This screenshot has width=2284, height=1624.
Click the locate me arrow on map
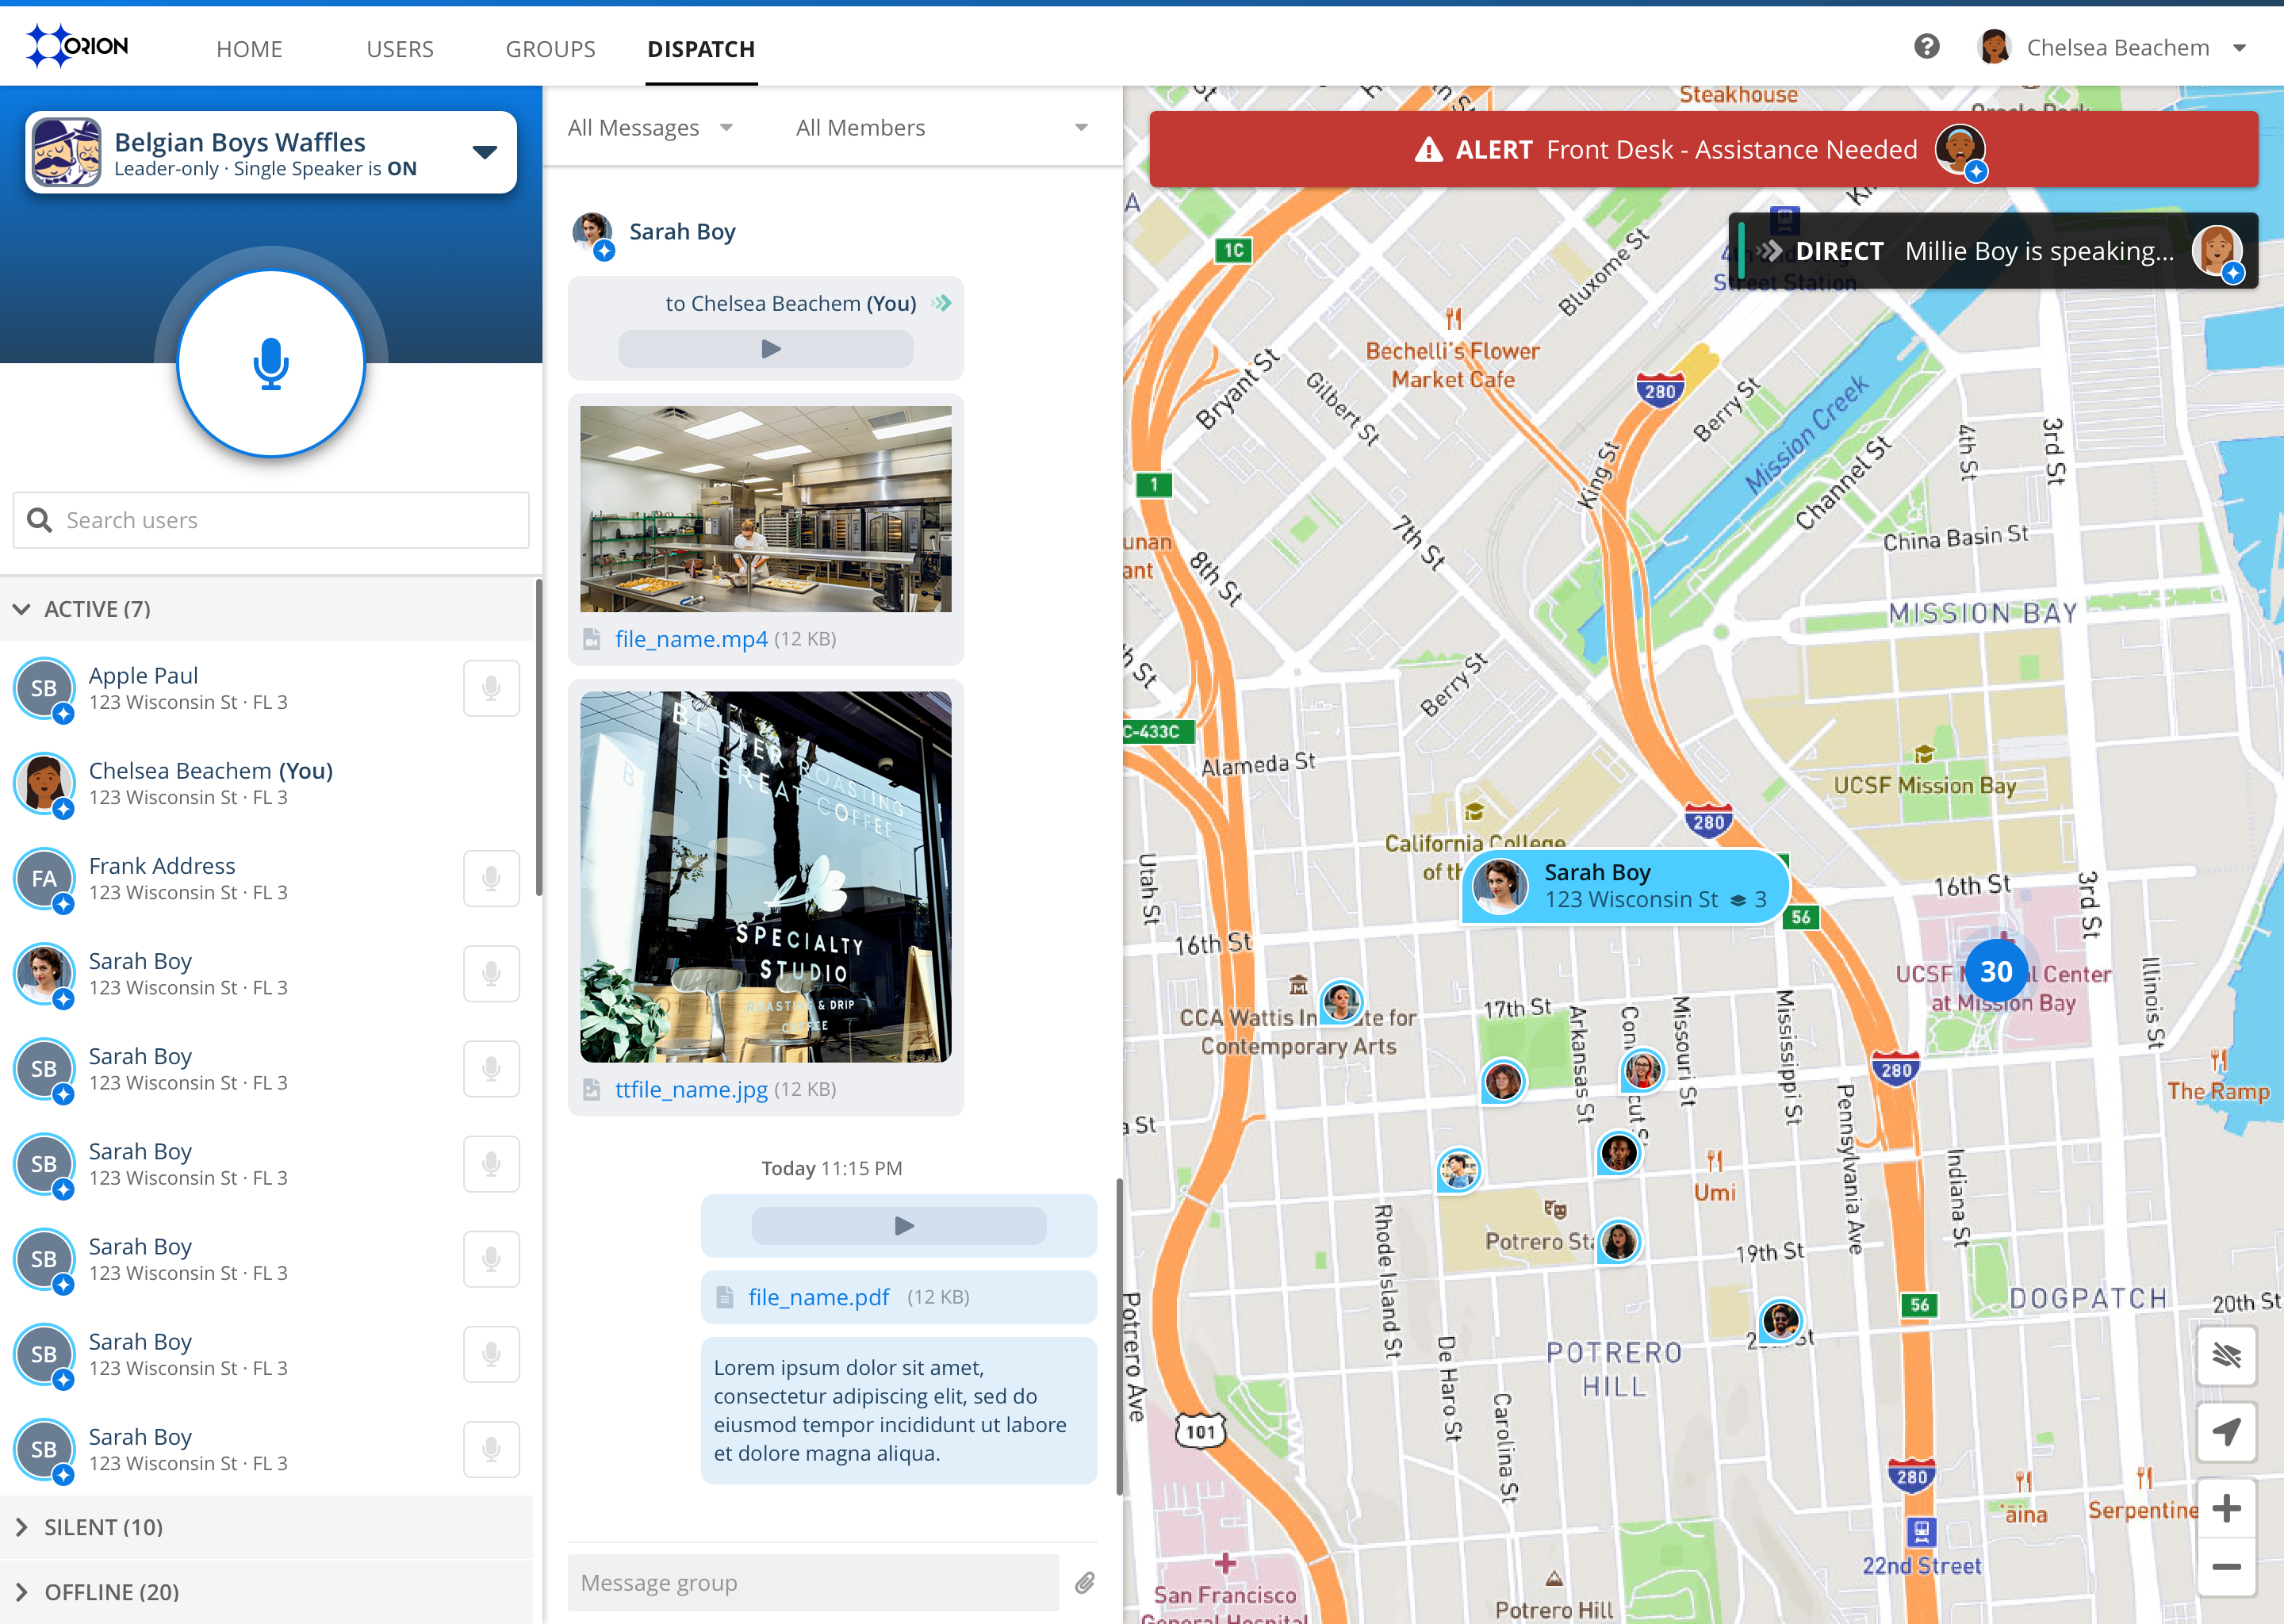(x=2226, y=1431)
